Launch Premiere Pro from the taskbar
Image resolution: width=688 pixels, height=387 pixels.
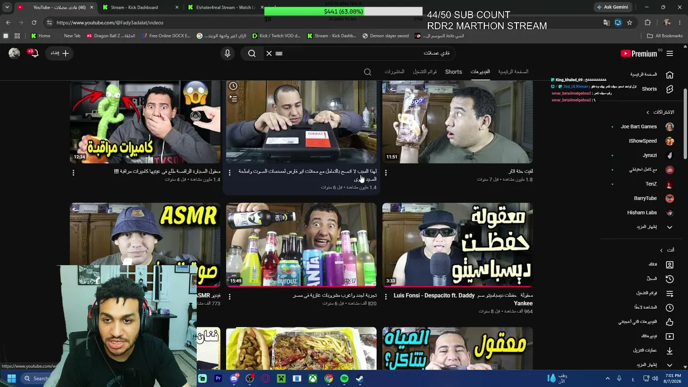(x=218, y=378)
